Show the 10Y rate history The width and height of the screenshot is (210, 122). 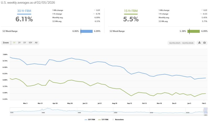(30, 43)
